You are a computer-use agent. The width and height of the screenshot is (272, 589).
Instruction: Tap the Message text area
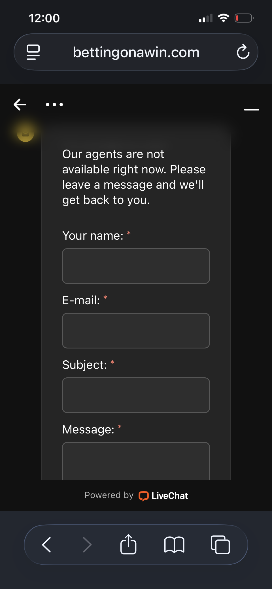click(x=136, y=461)
